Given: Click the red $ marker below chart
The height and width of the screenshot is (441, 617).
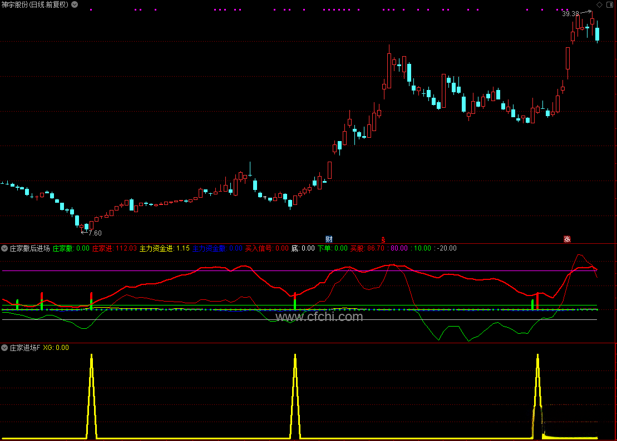Looking at the screenshot, I should coord(383,239).
